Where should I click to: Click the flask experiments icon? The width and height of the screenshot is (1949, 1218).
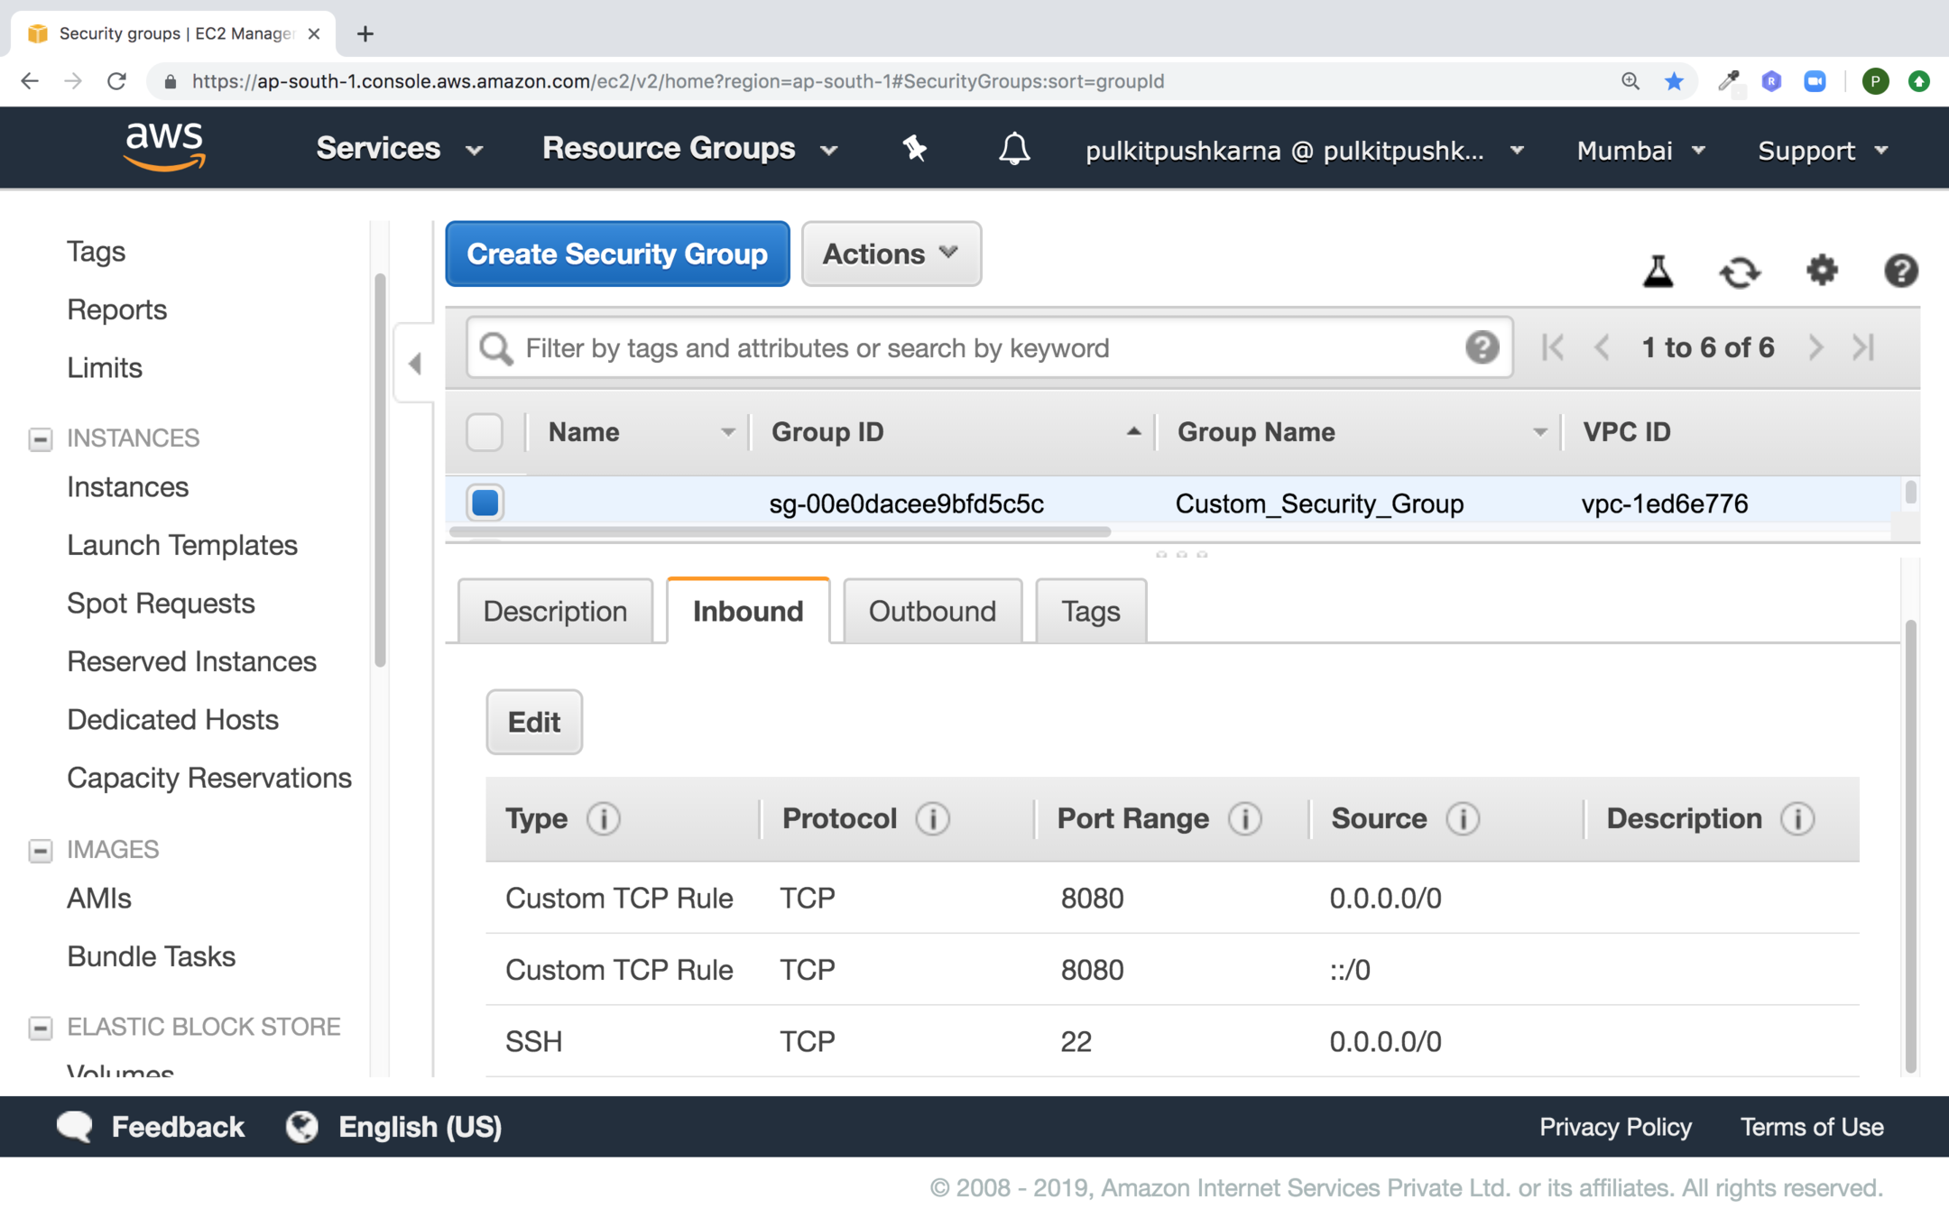pos(1658,271)
